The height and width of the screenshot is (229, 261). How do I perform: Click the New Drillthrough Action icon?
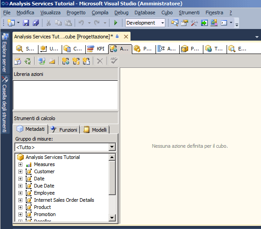tap(76, 61)
